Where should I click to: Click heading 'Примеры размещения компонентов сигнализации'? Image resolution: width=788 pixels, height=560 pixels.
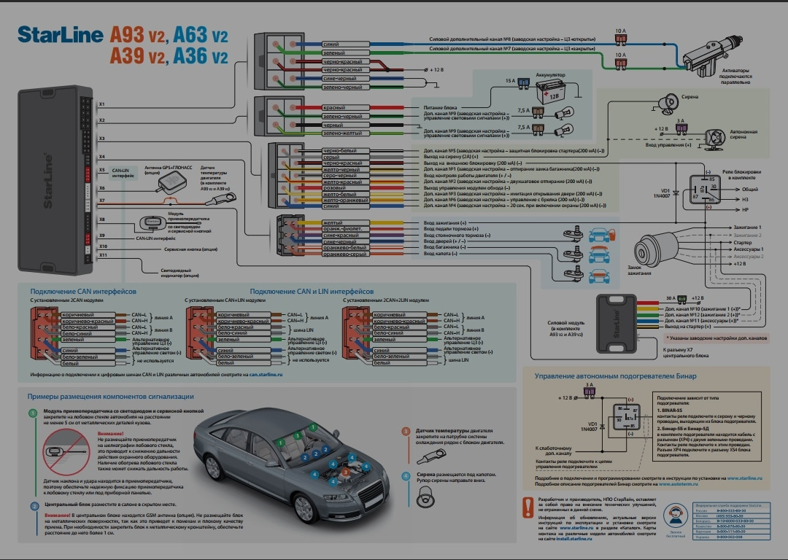click(111, 396)
